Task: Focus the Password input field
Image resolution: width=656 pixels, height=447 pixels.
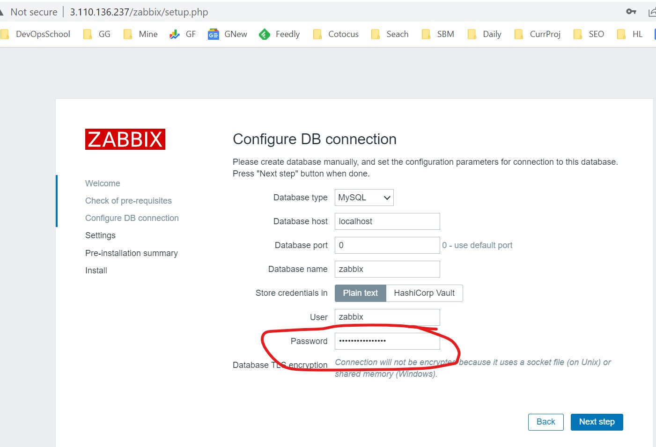Action: coord(387,341)
